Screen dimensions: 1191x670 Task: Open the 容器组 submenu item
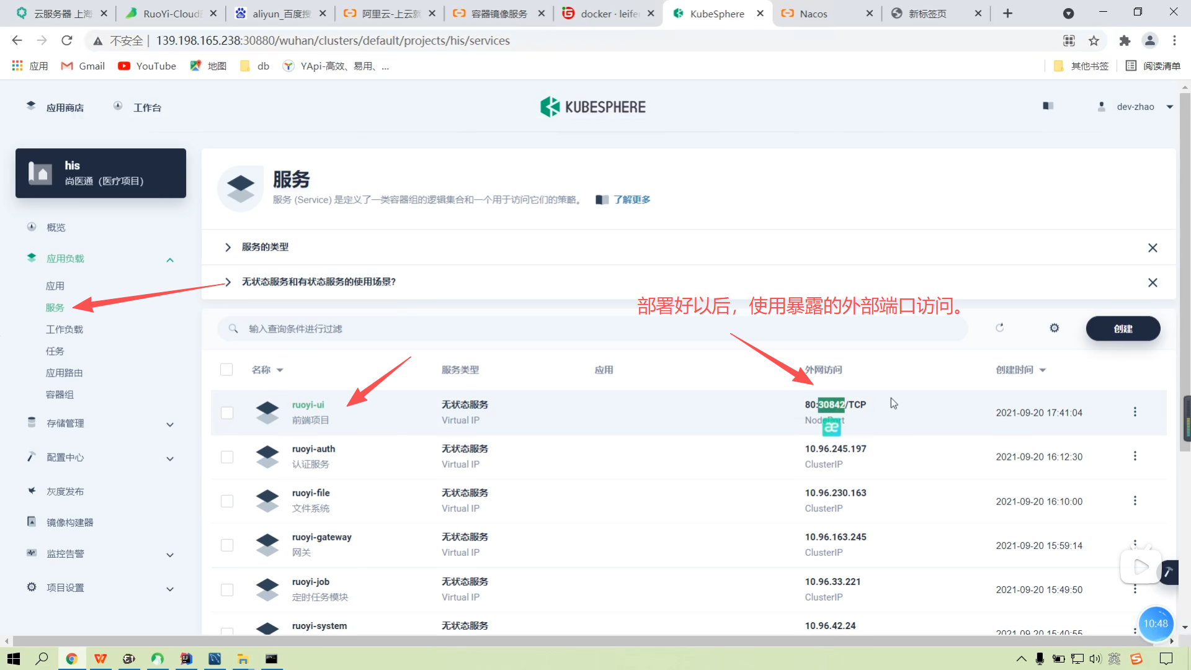pyautogui.click(x=60, y=395)
